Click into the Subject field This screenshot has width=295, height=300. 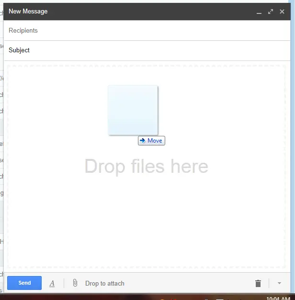click(144, 50)
